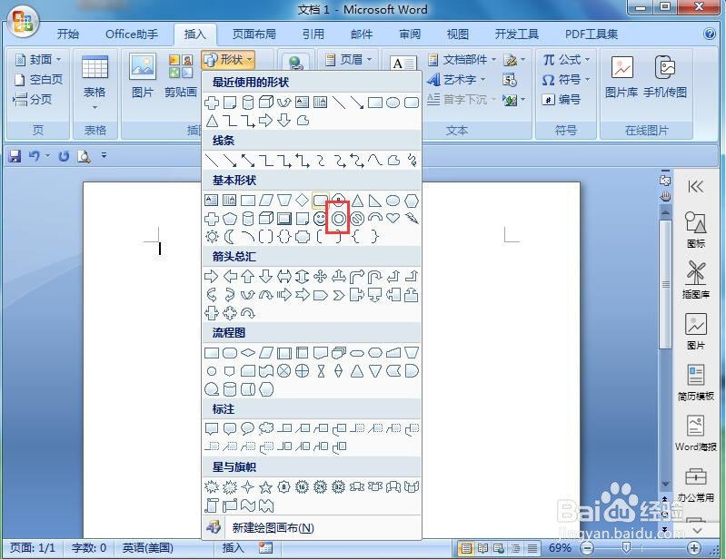Screen dimensions: 726x559
Task: Choose the flowchart decision diamond
Action: click(x=248, y=353)
